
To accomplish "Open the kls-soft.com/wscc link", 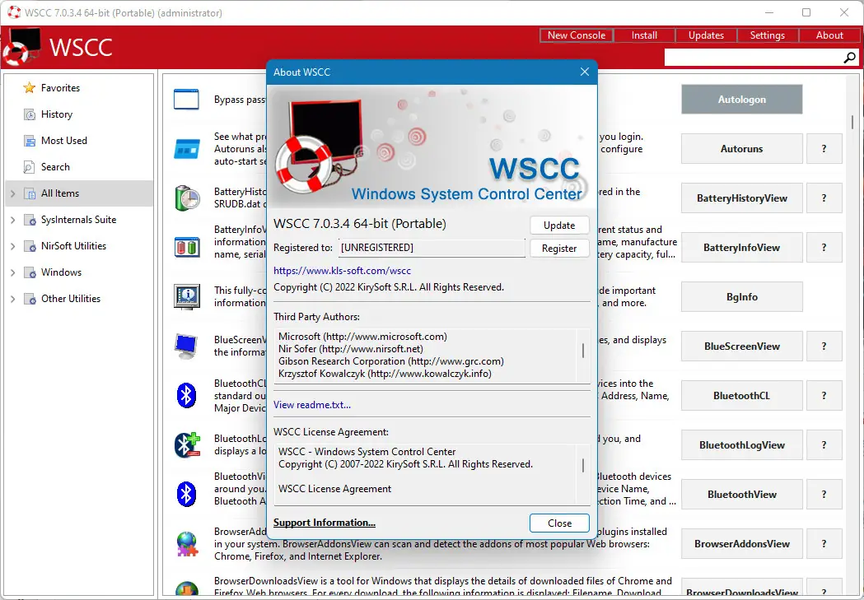I will [342, 271].
